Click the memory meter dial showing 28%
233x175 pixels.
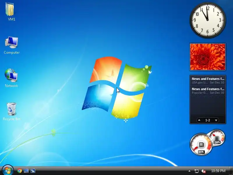click(x=218, y=138)
